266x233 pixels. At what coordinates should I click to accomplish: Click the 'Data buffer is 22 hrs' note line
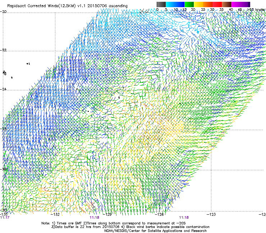(130, 227)
